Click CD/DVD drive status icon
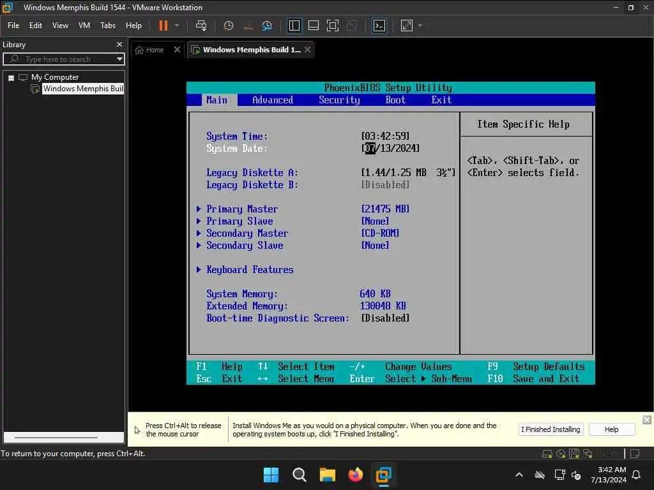This screenshot has width=654, height=490. pos(561,454)
